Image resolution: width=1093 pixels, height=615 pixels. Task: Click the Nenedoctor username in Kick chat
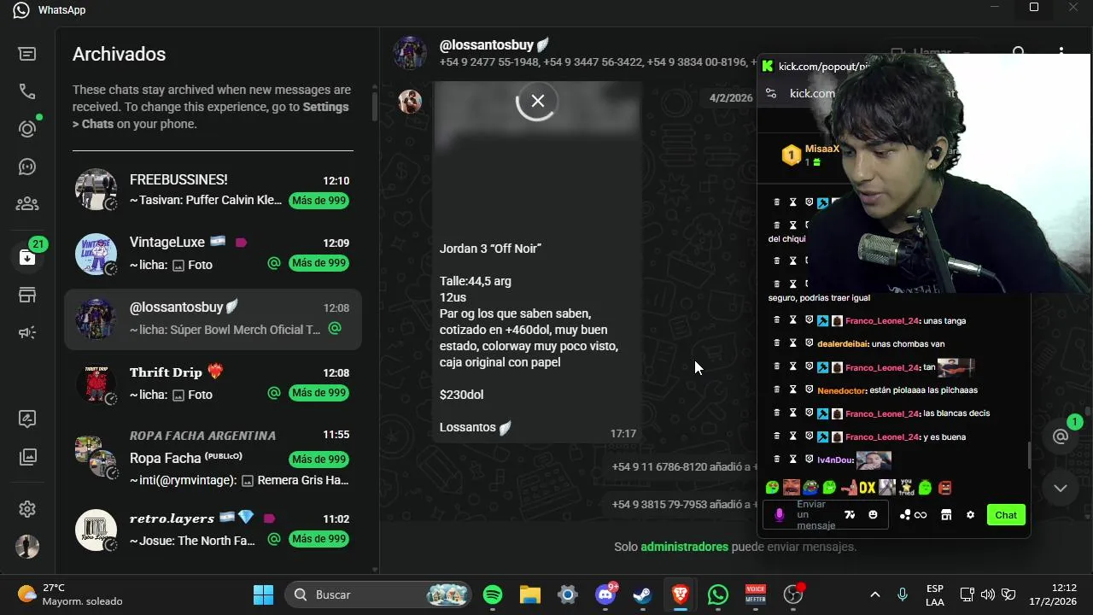click(x=841, y=390)
